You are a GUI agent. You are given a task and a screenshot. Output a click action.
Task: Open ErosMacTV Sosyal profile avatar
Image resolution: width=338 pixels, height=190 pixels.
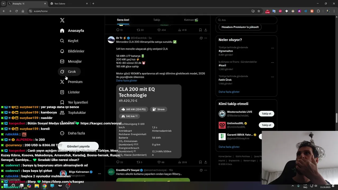click(111, 172)
